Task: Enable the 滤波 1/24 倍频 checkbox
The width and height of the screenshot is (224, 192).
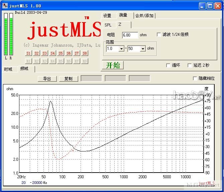Action: point(159,35)
